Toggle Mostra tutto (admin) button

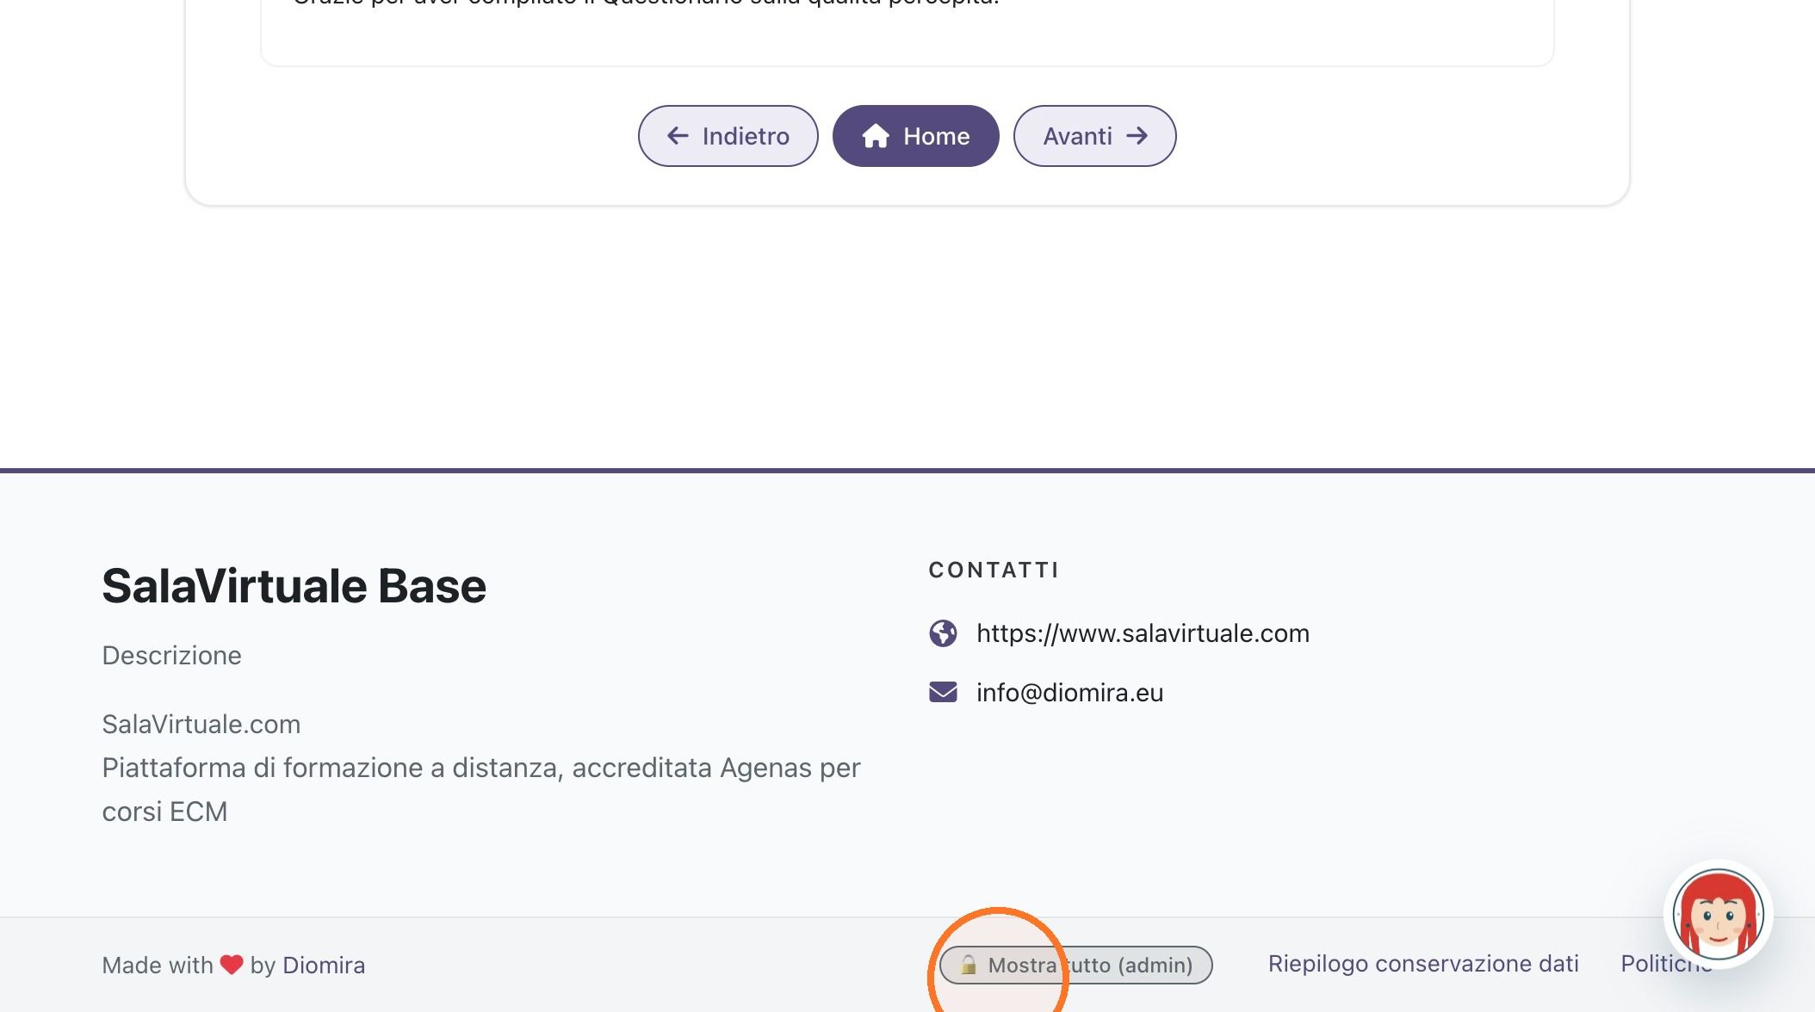[1075, 965]
